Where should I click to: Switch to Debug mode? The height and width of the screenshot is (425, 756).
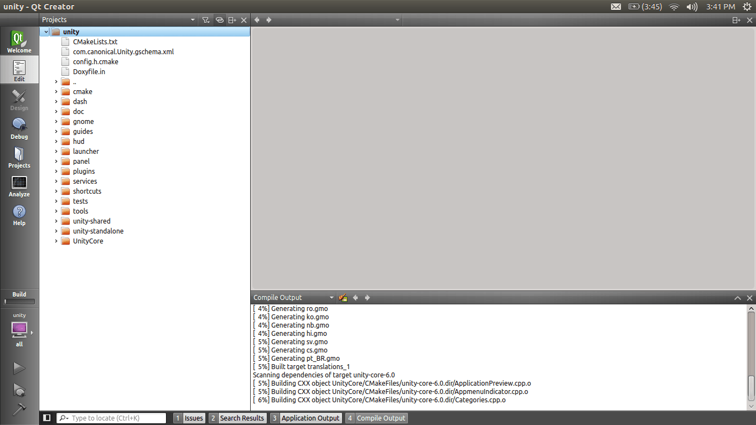tap(19, 128)
